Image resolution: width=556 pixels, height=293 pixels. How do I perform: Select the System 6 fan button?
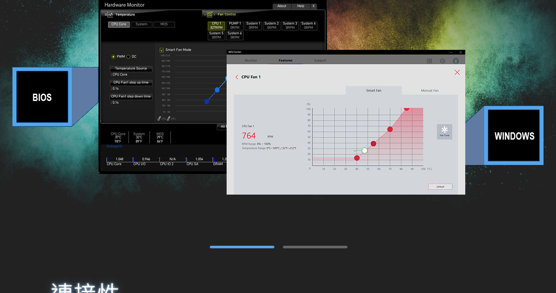(235, 36)
